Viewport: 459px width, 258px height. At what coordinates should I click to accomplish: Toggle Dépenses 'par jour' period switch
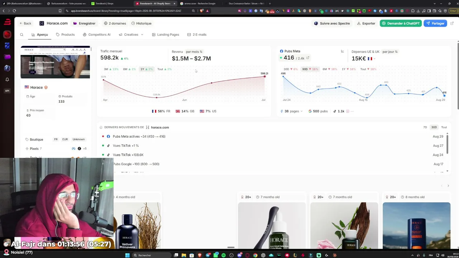pos(390,52)
